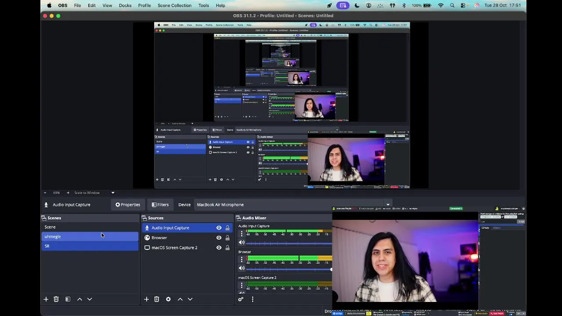Open advanced audio properties gears icon
This screenshot has height=316, width=562.
point(241,299)
